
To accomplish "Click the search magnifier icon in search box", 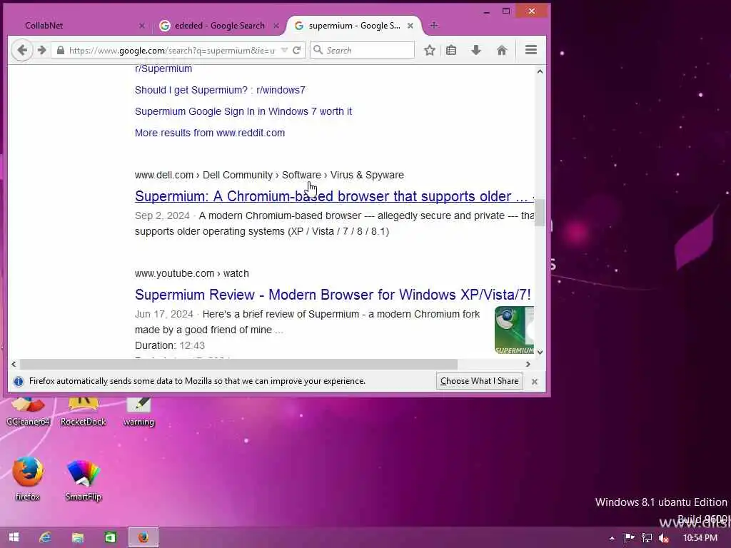I will pyautogui.click(x=318, y=50).
